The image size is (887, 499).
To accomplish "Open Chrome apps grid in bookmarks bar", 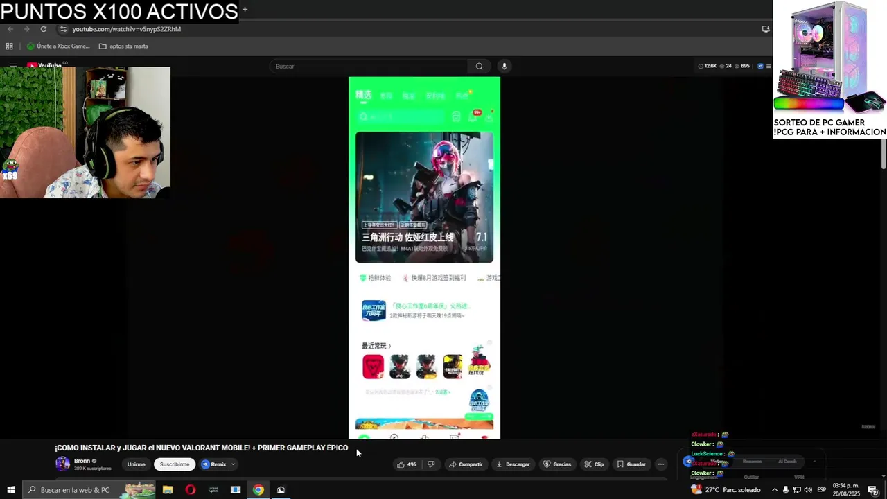I will coord(9,46).
